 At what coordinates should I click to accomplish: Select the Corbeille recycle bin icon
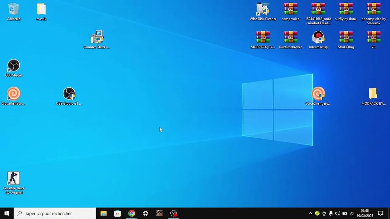[x=13, y=12]
